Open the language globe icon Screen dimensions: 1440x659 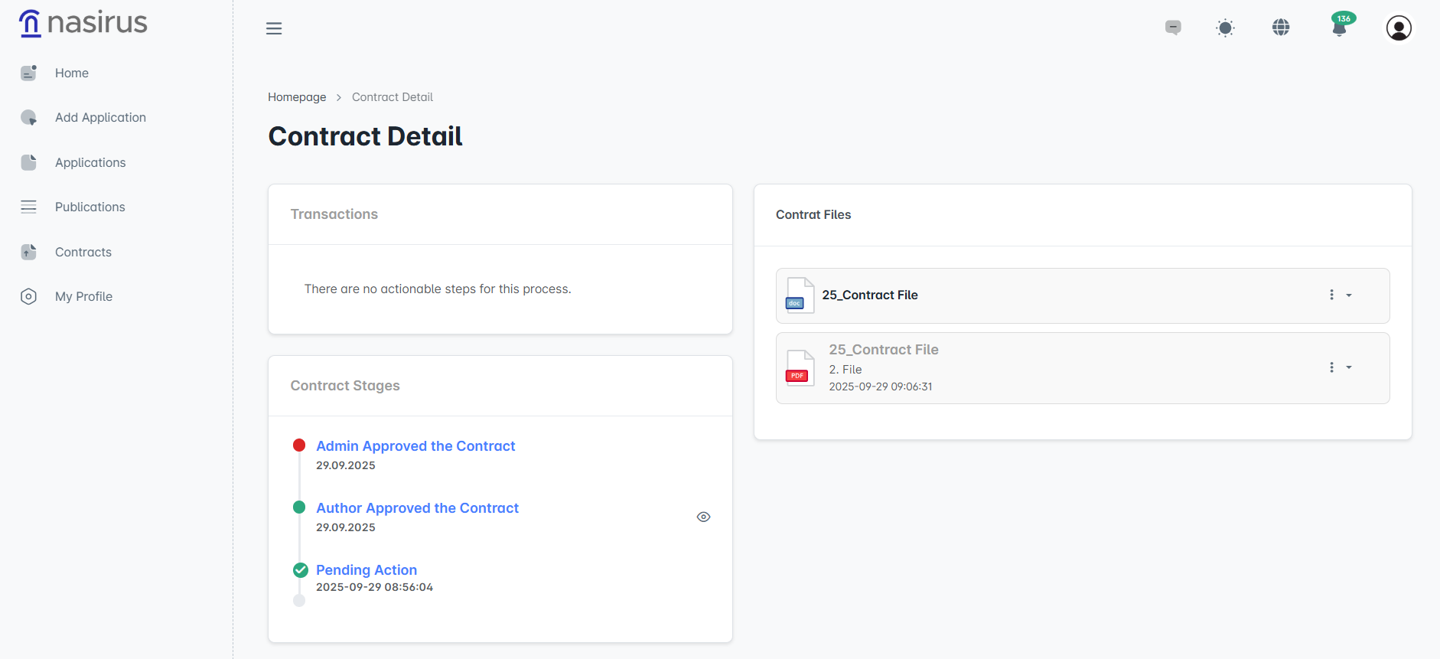click(1281, 28)
